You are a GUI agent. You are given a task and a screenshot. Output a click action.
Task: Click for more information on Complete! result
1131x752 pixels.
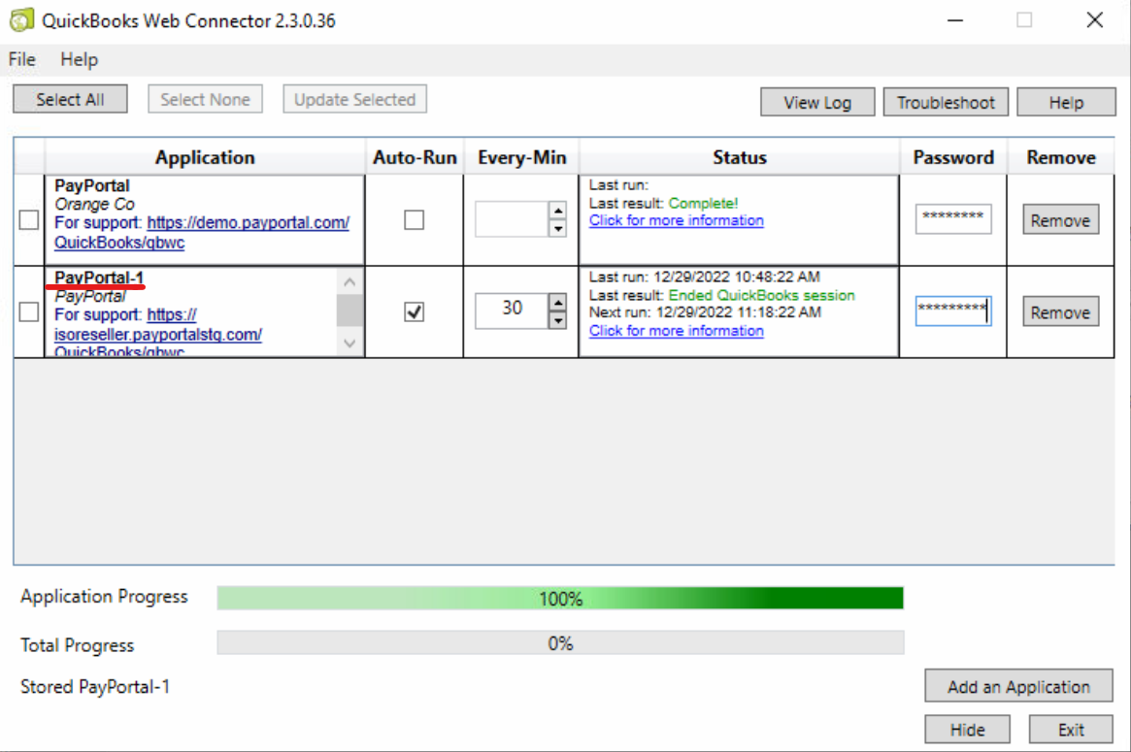point(676,220)
